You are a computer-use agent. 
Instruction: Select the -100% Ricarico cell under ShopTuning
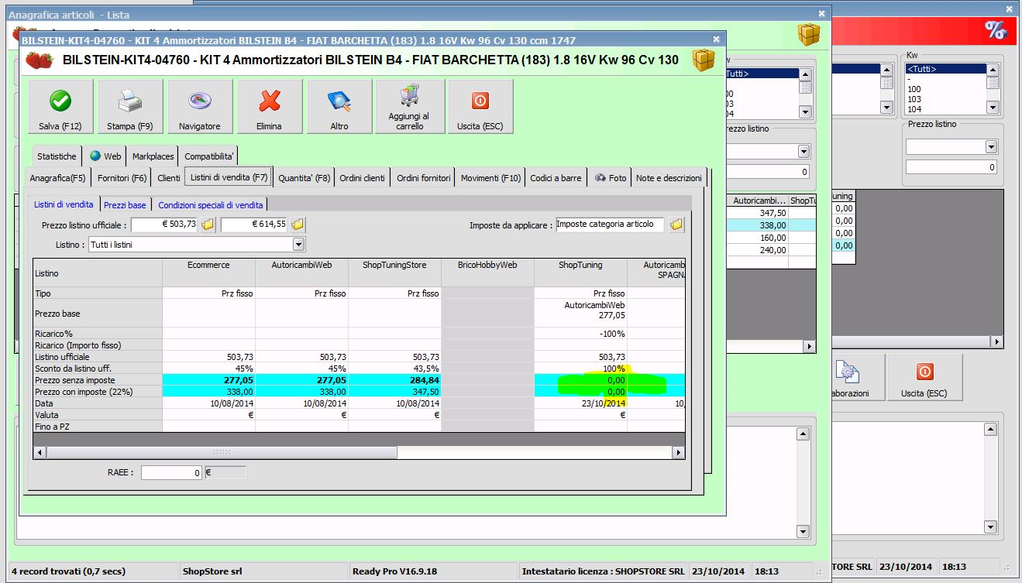(580, 333)
